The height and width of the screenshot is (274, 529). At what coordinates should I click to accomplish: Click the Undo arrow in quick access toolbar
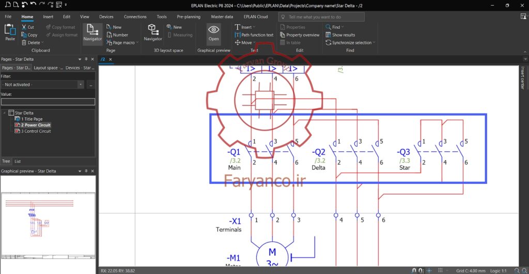(33, 5)
